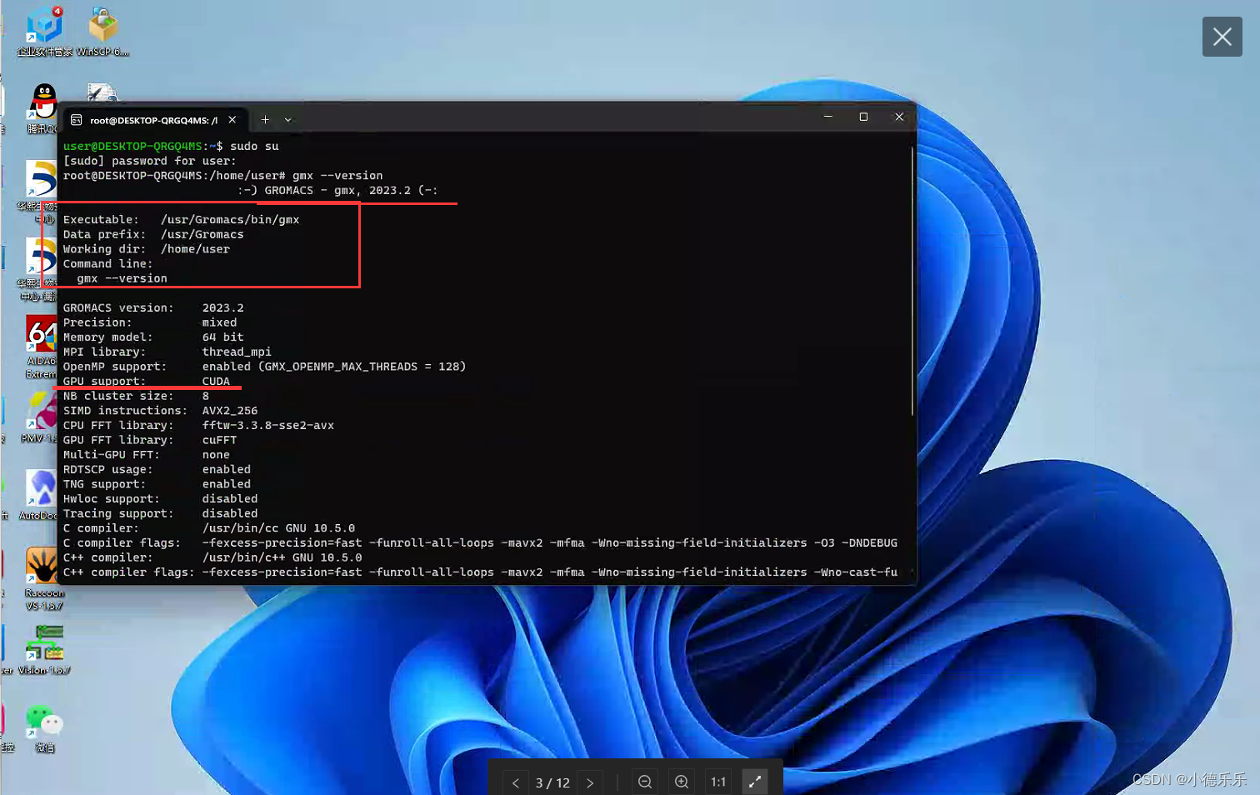The height and width of the screenshot is (795, 1260).
Task: Click the 'Command line:' label
Action: pos(108,263)
